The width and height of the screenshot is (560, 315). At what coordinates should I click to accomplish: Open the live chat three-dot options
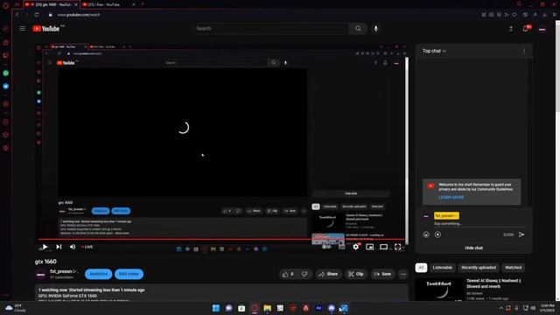tap(524, 52)
